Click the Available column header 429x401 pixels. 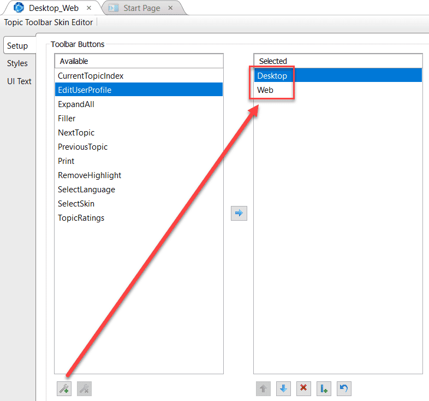click(139, 61)
